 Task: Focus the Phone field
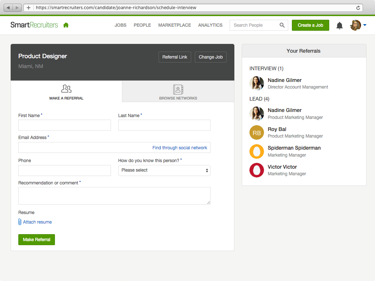(64, 171)
